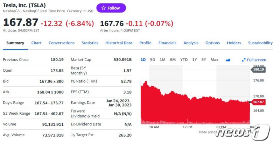View the Financials tab
This screenshot has width=273, height=144.
[x=167, y=43]
